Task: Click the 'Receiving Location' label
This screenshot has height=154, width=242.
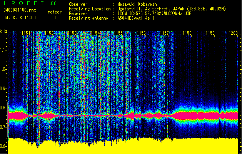Action: (90, 9)
